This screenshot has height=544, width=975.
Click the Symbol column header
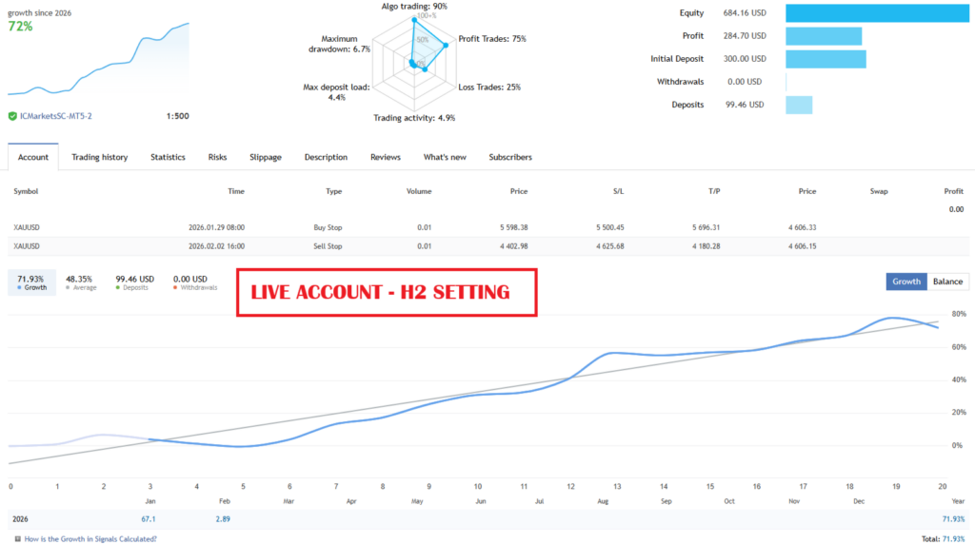coord(26,191)
